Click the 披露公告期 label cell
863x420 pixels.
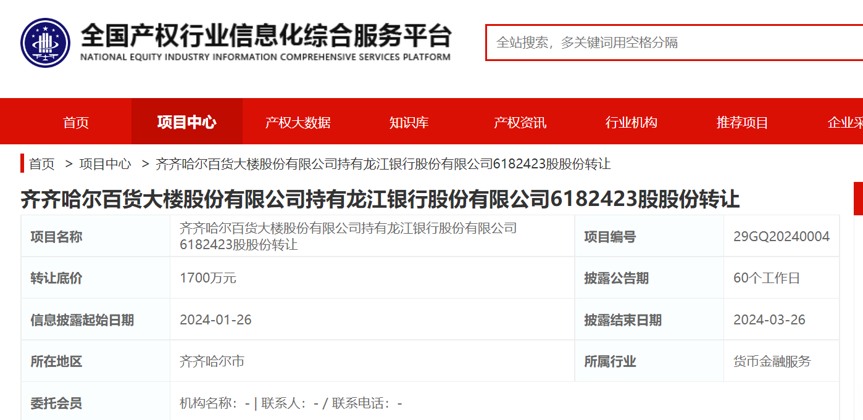(x=649, y=278)
